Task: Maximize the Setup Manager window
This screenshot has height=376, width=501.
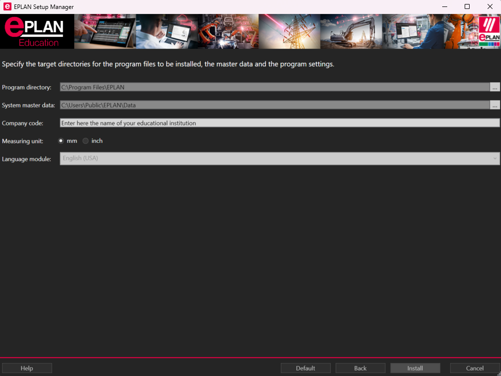Action: click(467, 6)
